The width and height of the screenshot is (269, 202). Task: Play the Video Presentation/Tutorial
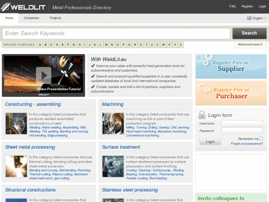coord(44,75)
